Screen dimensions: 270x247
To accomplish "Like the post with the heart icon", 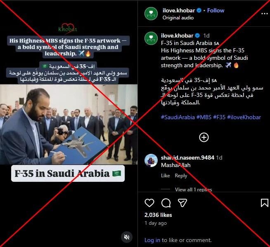I will click(x=149, y=203).
